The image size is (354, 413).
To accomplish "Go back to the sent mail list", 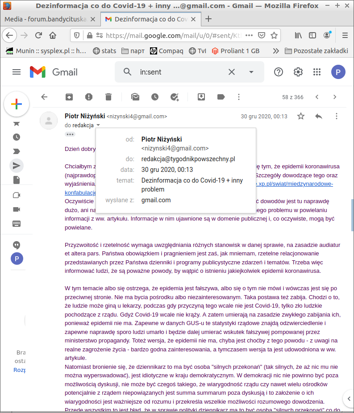I will pos(44,97).
